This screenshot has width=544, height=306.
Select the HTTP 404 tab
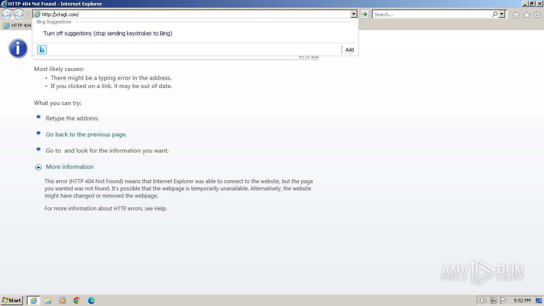[17, 25]
